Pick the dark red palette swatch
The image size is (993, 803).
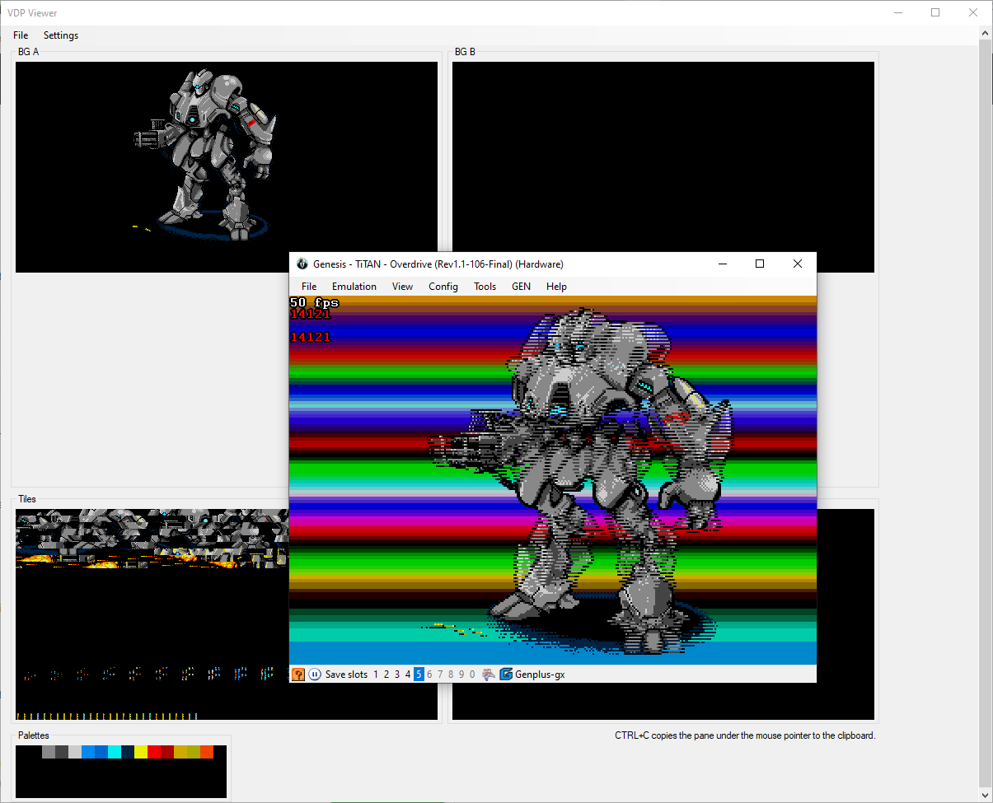click(x=167, y=752)
